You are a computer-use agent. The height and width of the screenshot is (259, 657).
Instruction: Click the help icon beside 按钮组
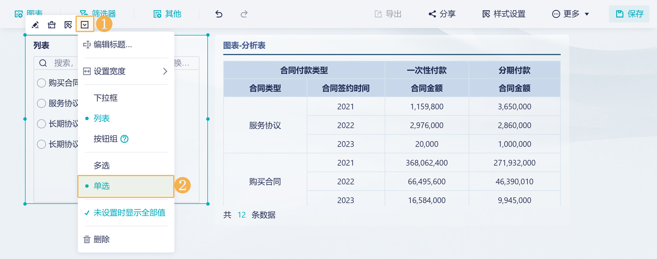[x=124, y=139]
